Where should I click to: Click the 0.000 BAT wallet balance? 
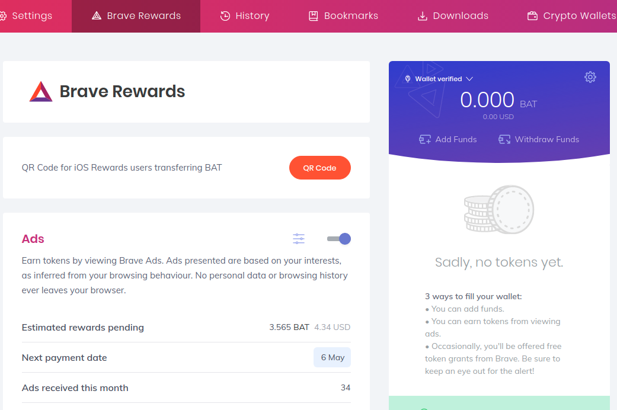(487, 100)
